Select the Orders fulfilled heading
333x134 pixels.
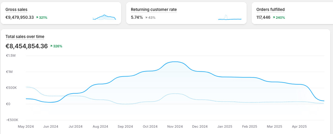point(271,9)
